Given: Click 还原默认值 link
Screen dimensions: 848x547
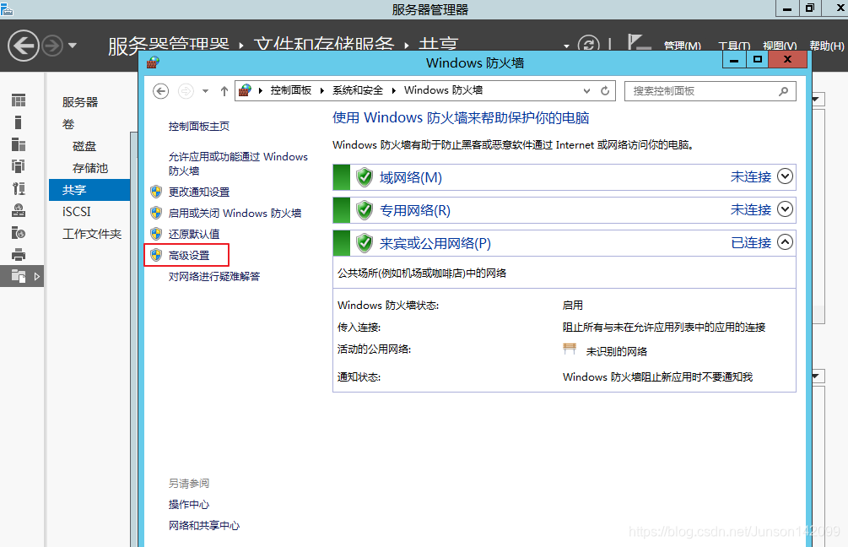Looking at the screenshot, I should tap(194, 234).
